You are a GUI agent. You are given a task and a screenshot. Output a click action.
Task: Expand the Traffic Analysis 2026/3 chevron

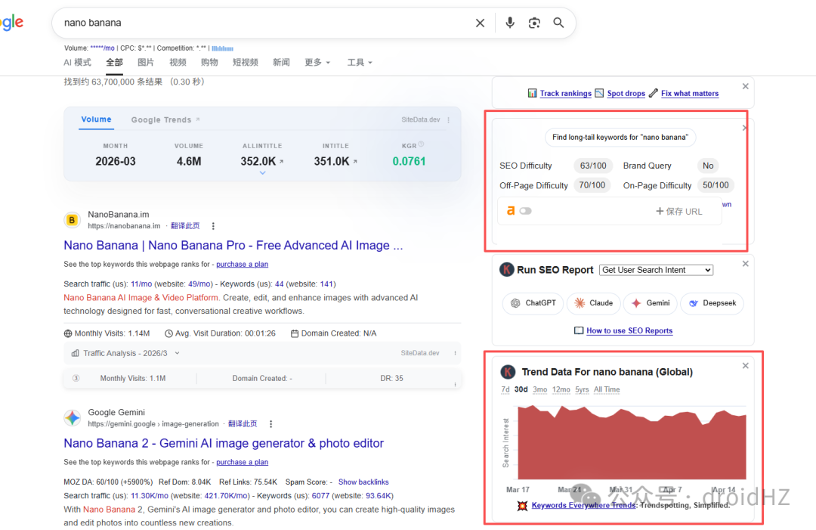[x=177, y=353]
